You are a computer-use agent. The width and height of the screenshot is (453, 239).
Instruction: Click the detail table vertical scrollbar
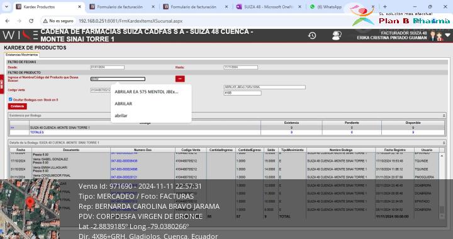[442, 185]
